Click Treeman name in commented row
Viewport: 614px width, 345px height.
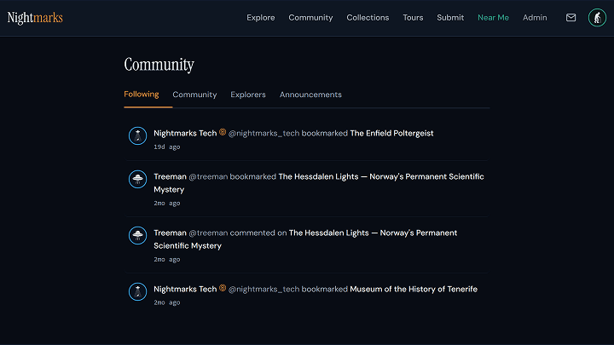coord(170,233)
